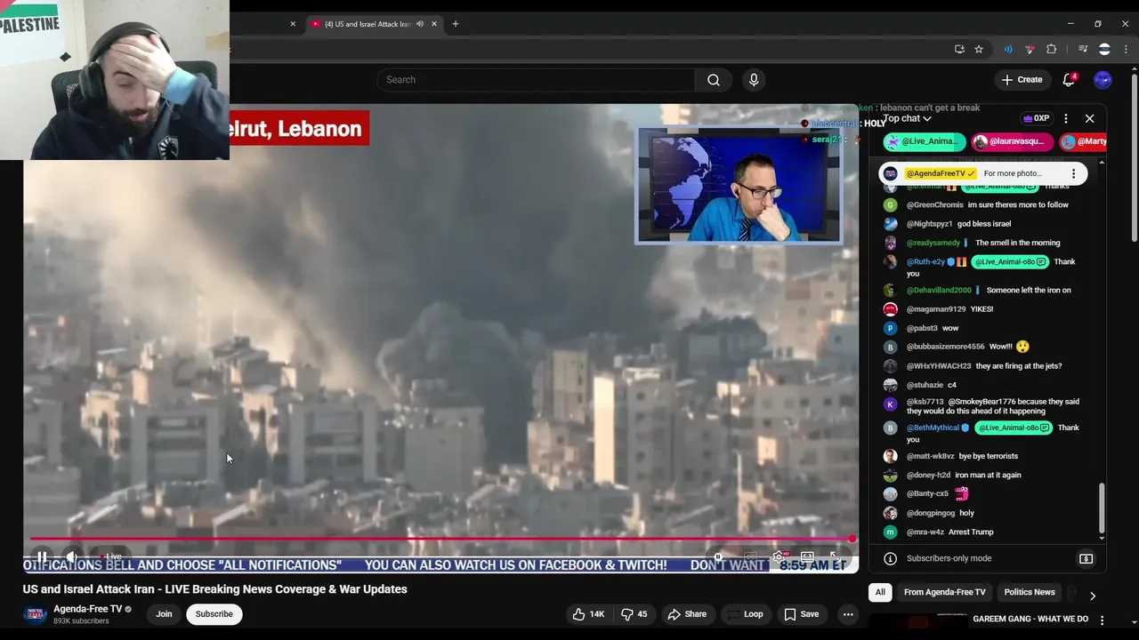Click the search magnifier button

pyautogui.click(x=714, y=80)
